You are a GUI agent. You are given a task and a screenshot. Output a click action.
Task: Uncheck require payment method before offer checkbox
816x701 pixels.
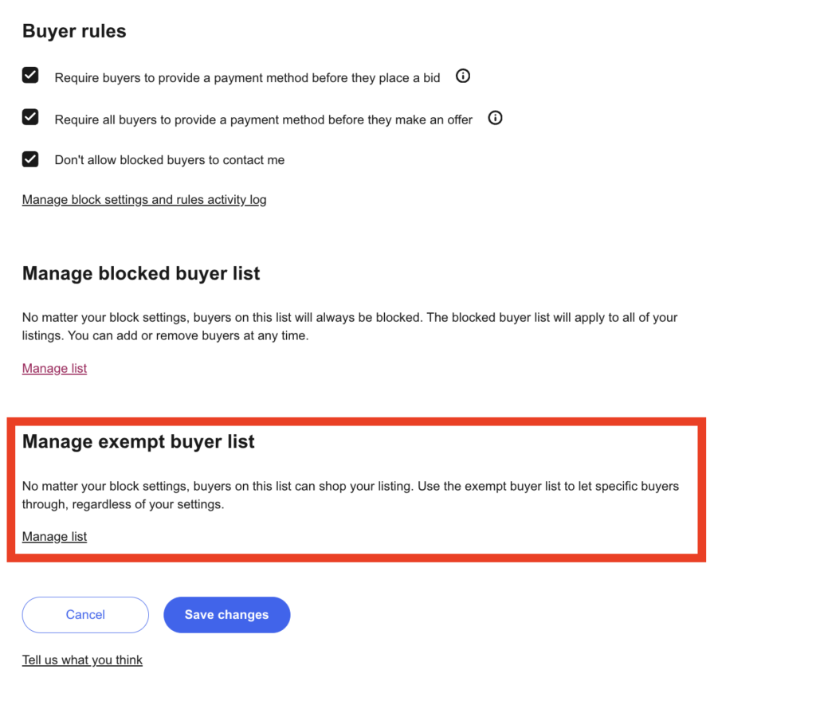pos(30,117)
